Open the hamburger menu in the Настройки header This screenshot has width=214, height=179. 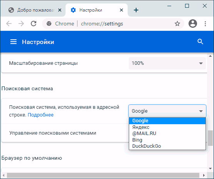(x=13, y=42)
